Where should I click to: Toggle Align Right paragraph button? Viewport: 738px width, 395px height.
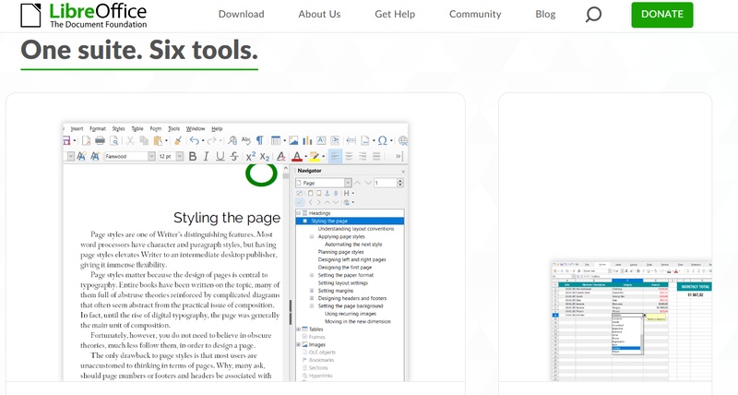tap(363, 156)
